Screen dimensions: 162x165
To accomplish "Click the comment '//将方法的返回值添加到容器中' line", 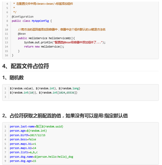I will click(62, 29).
